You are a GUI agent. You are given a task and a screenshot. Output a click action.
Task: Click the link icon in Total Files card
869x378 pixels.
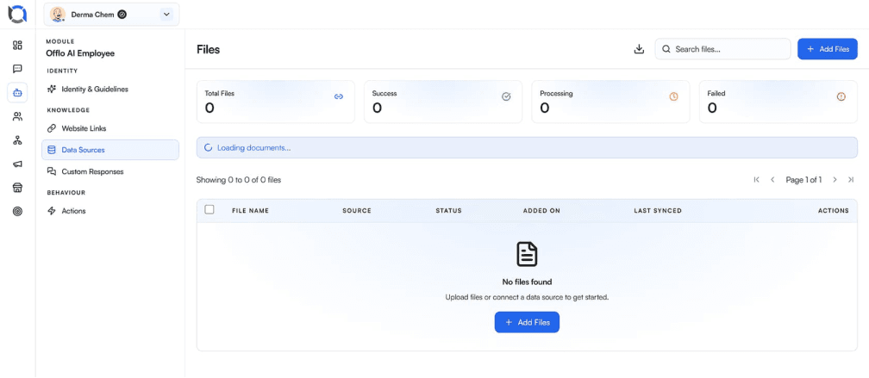339,96
